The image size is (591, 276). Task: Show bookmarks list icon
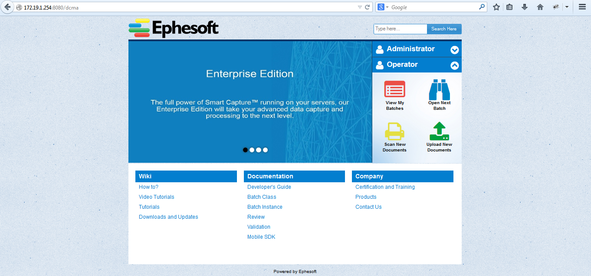[510, 7]
